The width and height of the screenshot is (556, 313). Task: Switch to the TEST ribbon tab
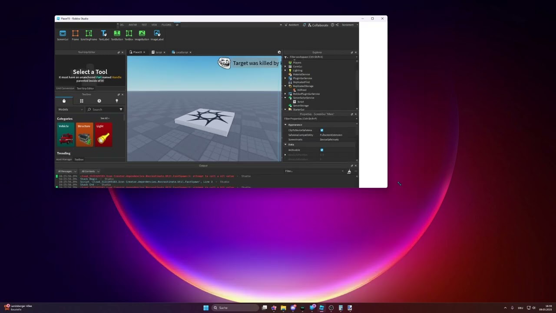coord(144,25)
